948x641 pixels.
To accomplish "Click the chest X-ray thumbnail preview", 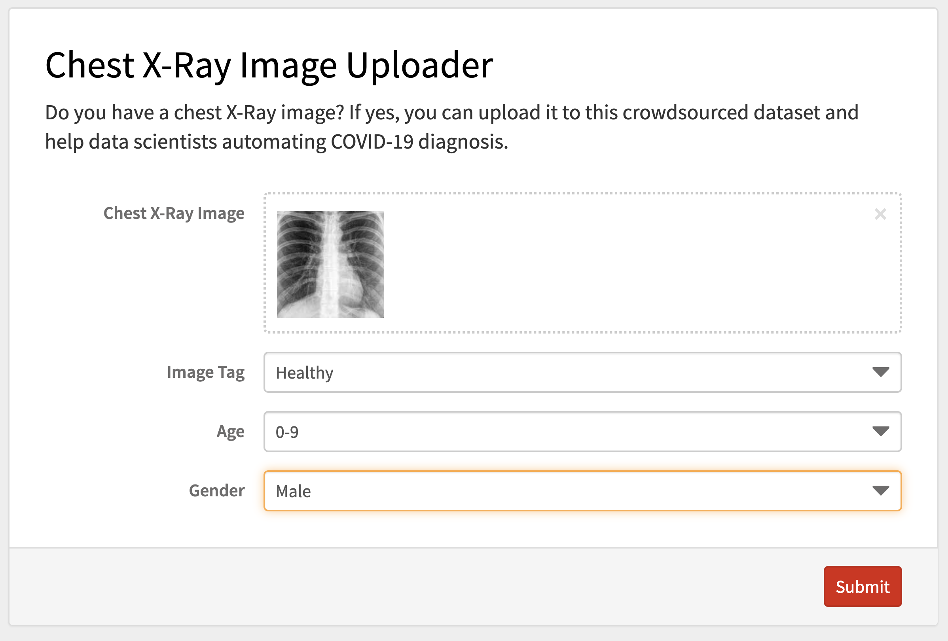I will click(330, 264).
